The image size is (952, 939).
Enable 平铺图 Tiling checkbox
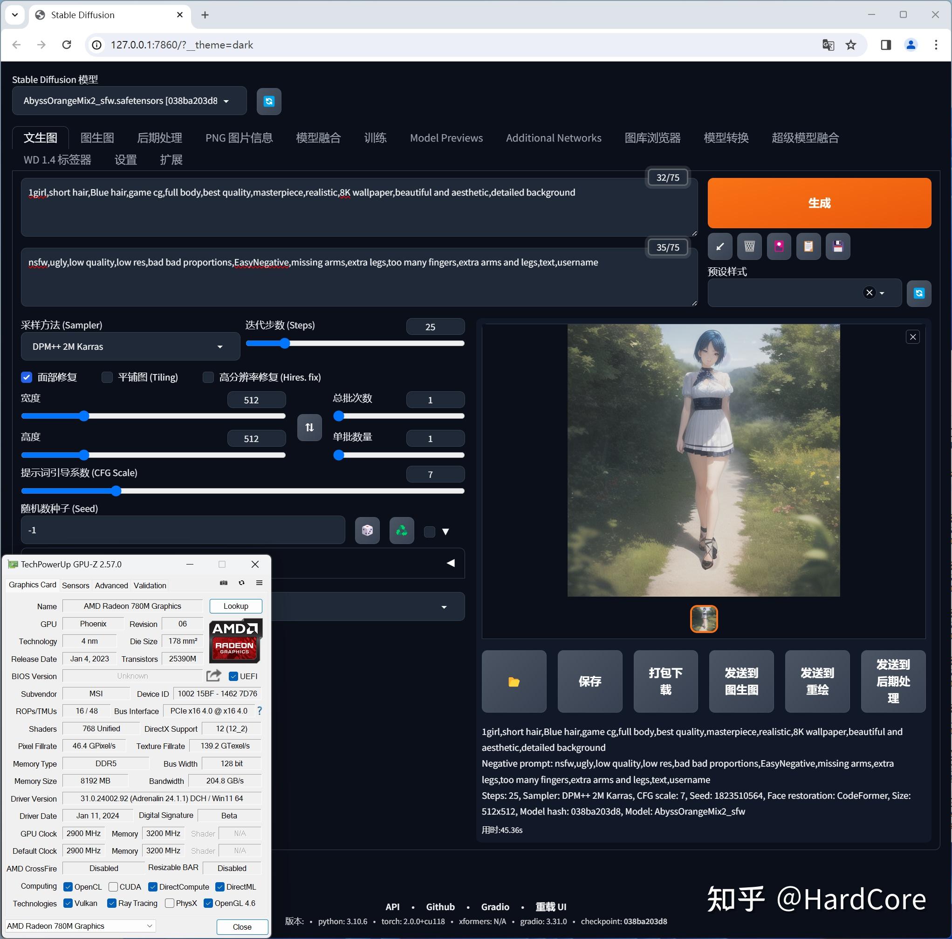(x=109, y=377)
